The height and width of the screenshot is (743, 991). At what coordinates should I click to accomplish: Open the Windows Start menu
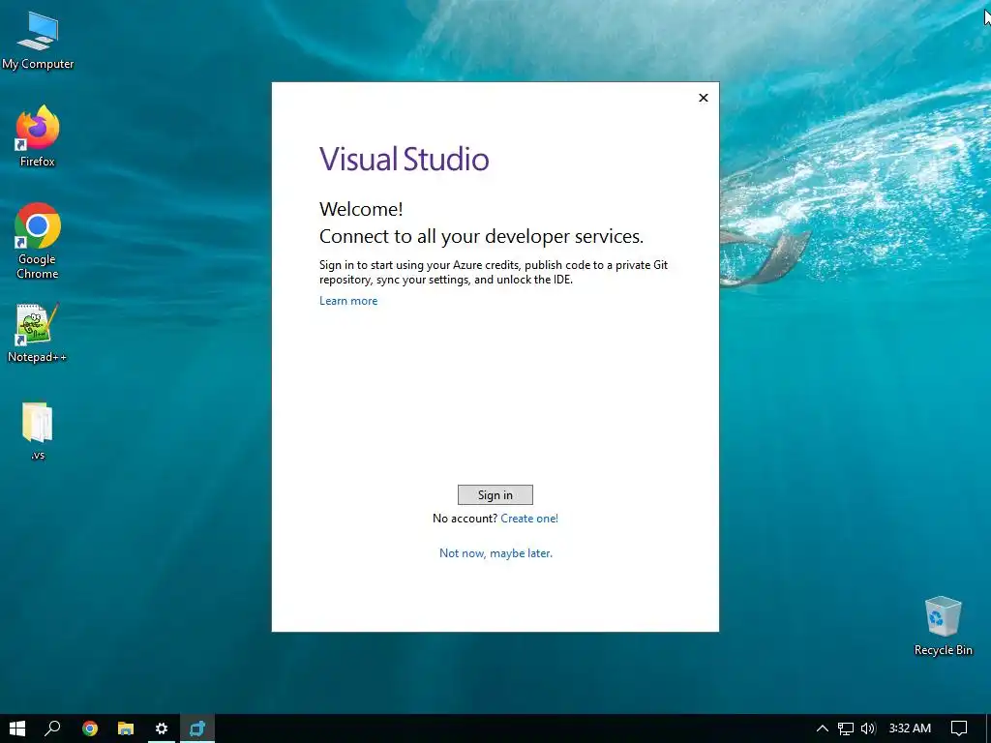(17, 728)
